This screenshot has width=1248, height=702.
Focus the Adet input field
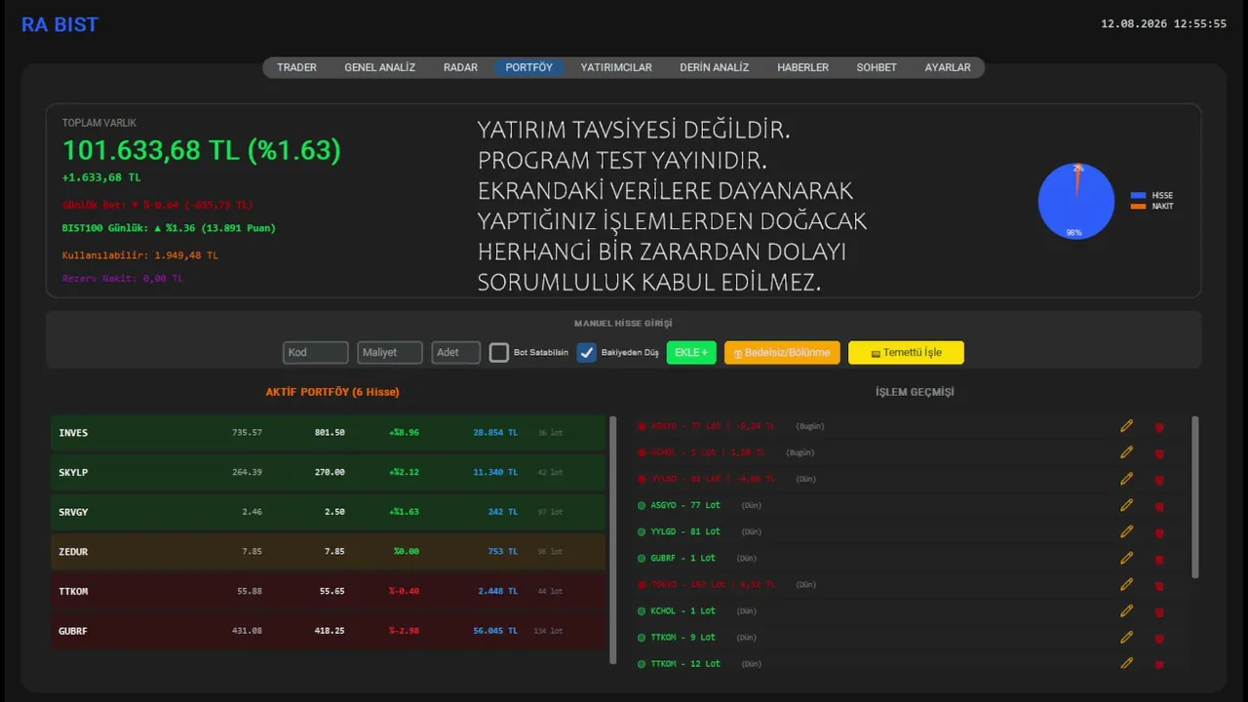tap(456, 352)
